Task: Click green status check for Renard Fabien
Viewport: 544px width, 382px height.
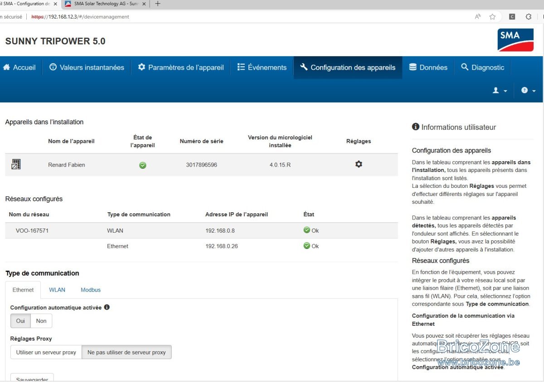Action: coord(143,165)
